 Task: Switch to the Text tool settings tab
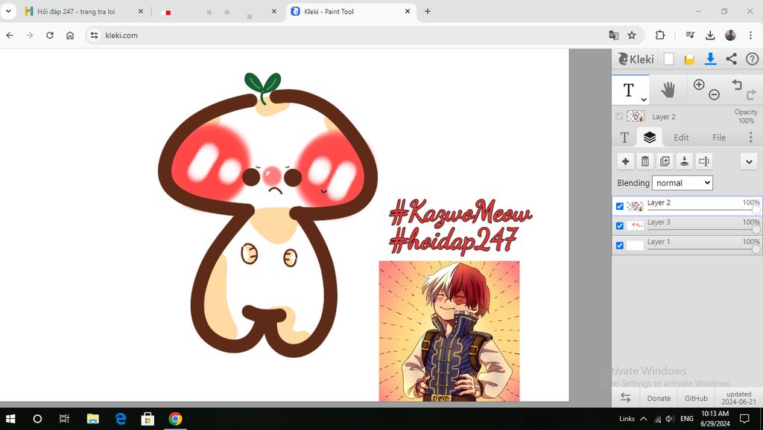(x=624, y=138)
